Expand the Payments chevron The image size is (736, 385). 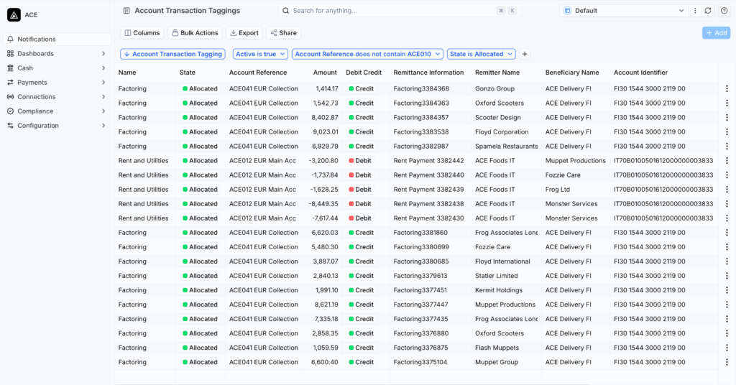coord(103,83)
